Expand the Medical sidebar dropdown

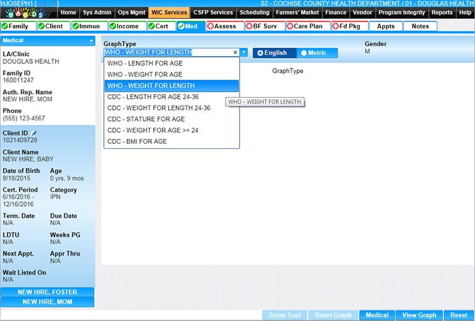92,41
